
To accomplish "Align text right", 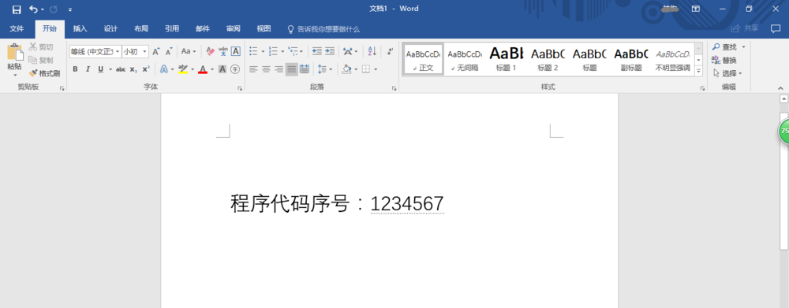I will click(x=279, y=69).
